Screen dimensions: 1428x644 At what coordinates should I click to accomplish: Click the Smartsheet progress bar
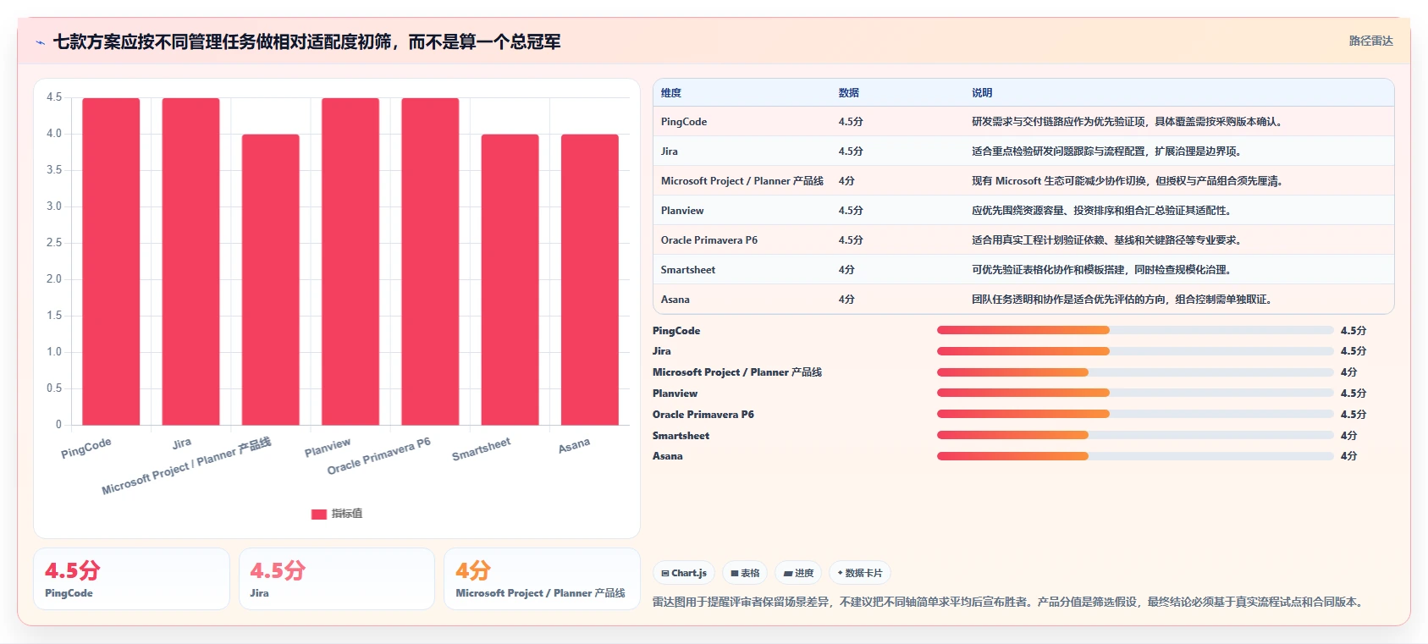coord(1135,435)
